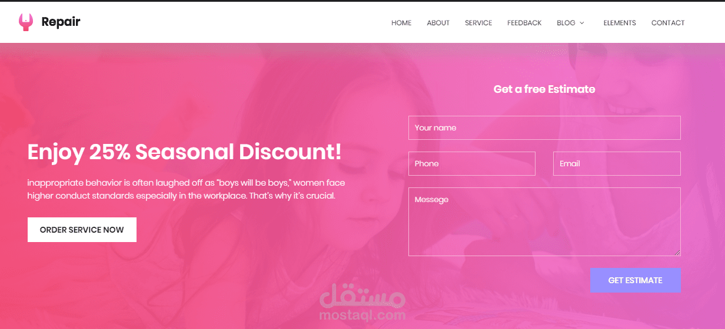Submit with the GET ESTIMATE button
Image resolution: width=725 pixels, height=329 pixels.
tap(636, 280)
